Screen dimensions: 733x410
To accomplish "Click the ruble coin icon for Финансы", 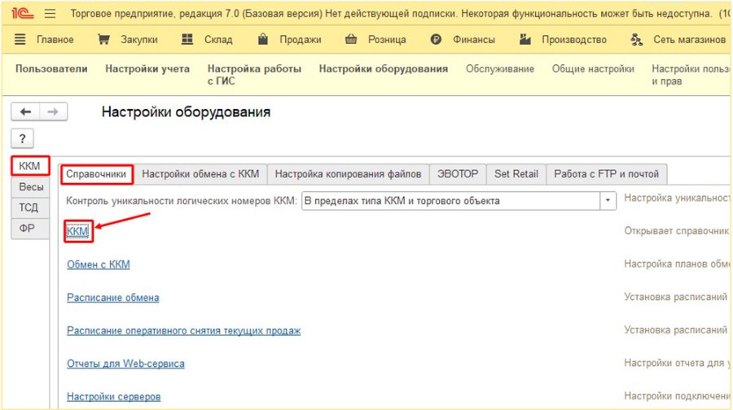I will tap(436, 40).
